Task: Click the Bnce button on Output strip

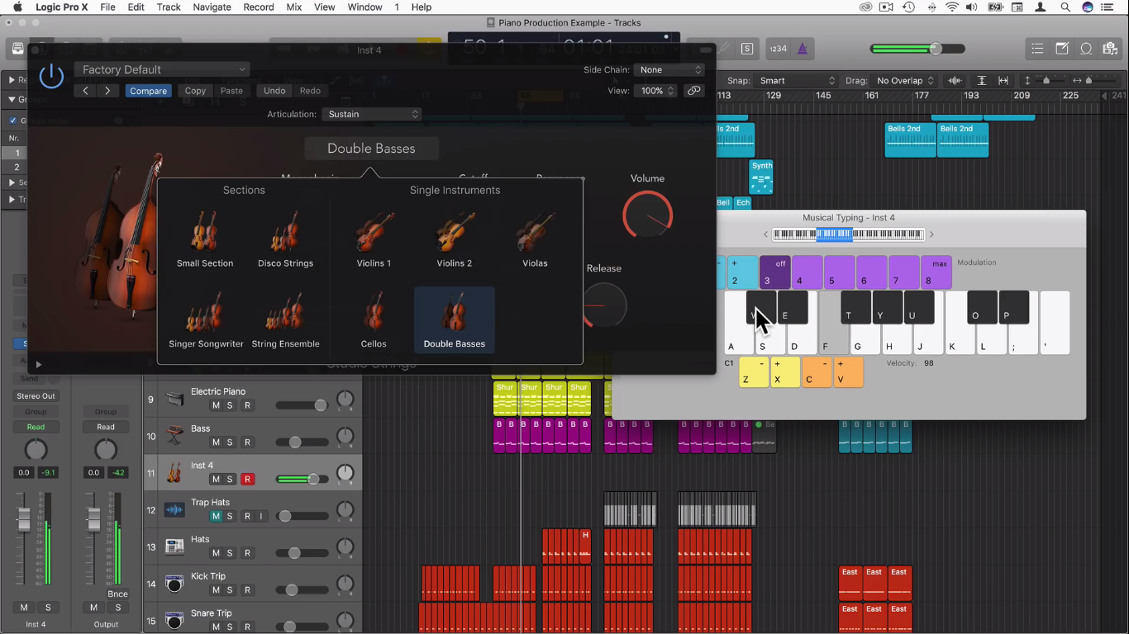Action: pyautogui.click(x=117, y=594)
